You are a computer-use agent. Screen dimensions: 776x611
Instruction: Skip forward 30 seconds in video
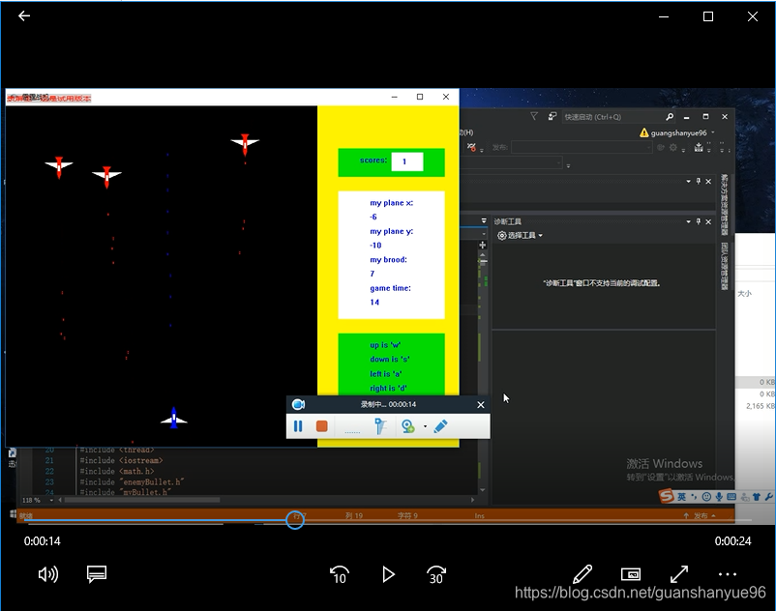[436, 574]
